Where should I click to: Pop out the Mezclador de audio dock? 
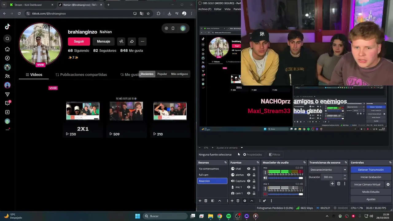pyautogui.click(x=305, y=162)
